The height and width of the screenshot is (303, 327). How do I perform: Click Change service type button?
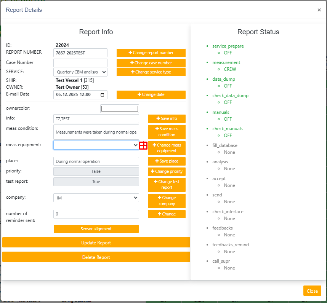[151, 72]
